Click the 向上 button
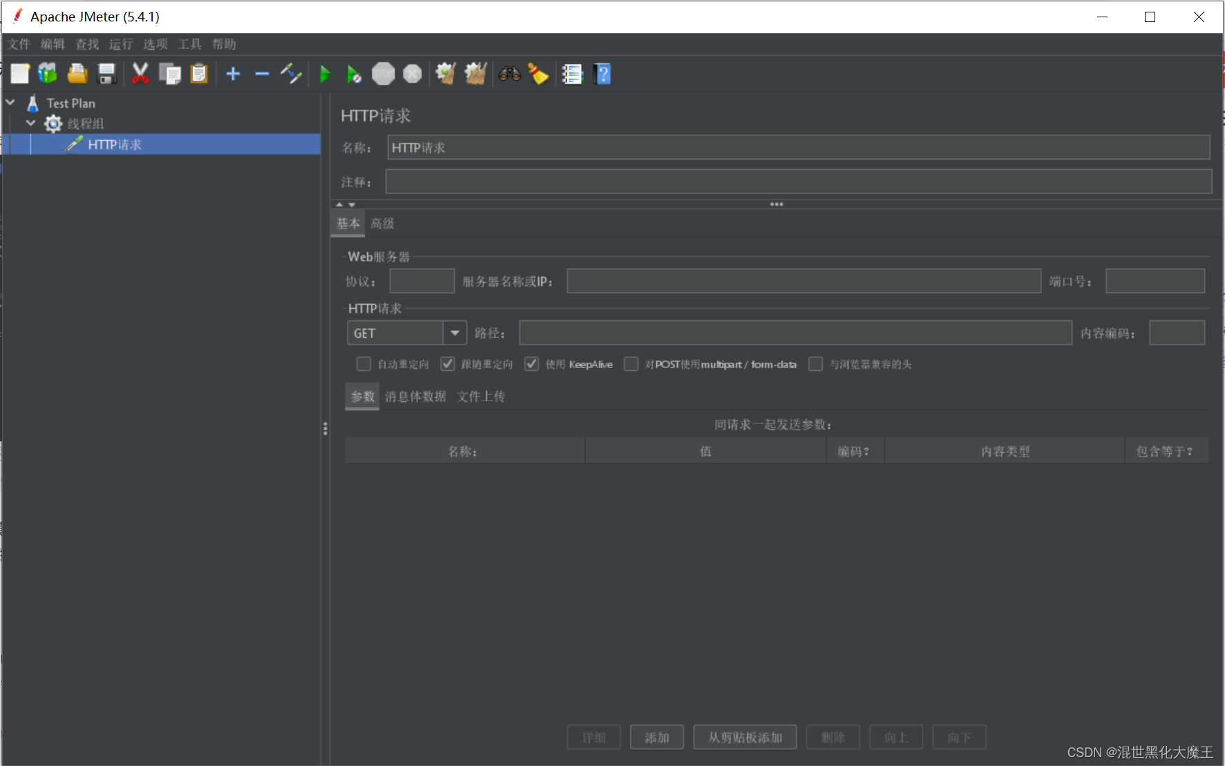 pyautogui.click(x=896, y=738)
